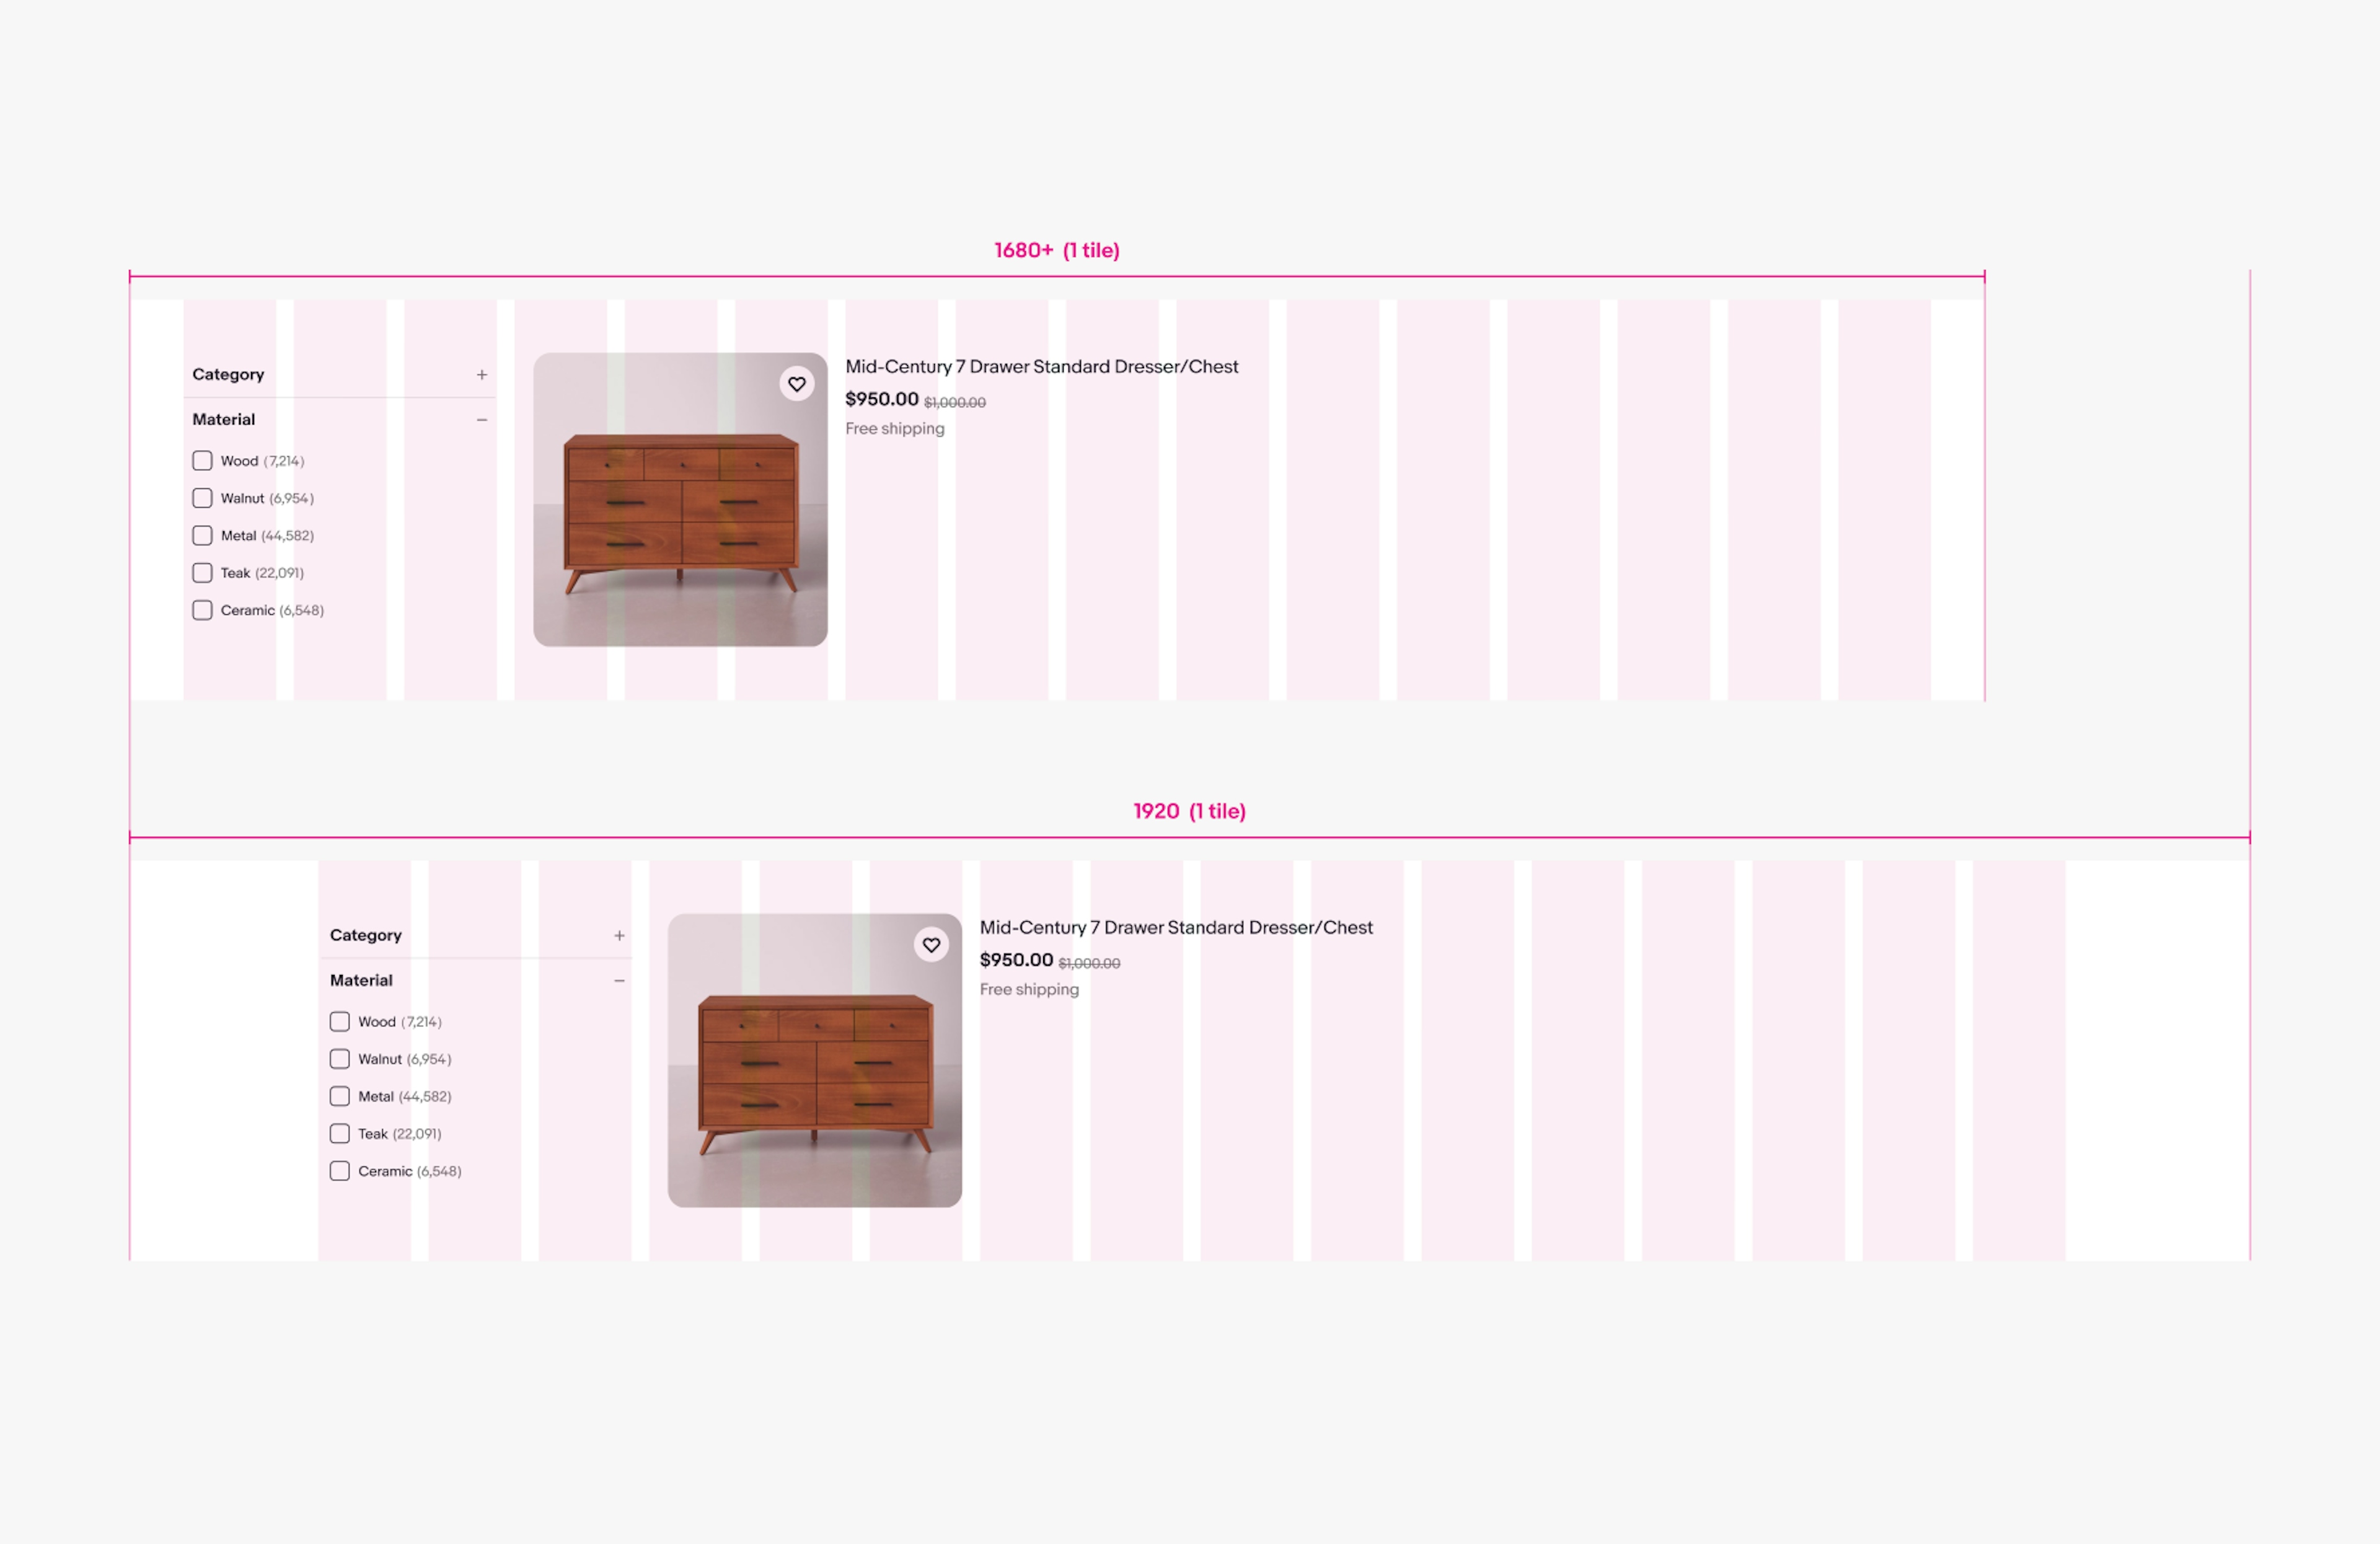
Task: Toggle the Wood checkbox filter
Action: [x=201, y=460]
